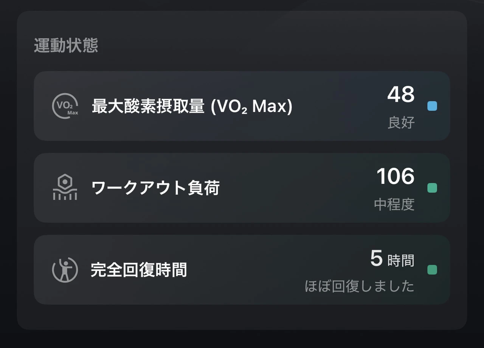Image resolution: width=484 pixels, height=348 pixels.
Task: Click the VO₂ Max gauge icon
Action: pos(65,106)
